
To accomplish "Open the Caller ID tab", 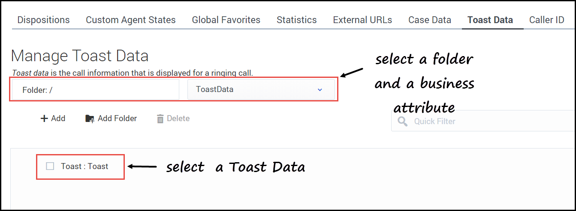I will [x=546, y=20].
